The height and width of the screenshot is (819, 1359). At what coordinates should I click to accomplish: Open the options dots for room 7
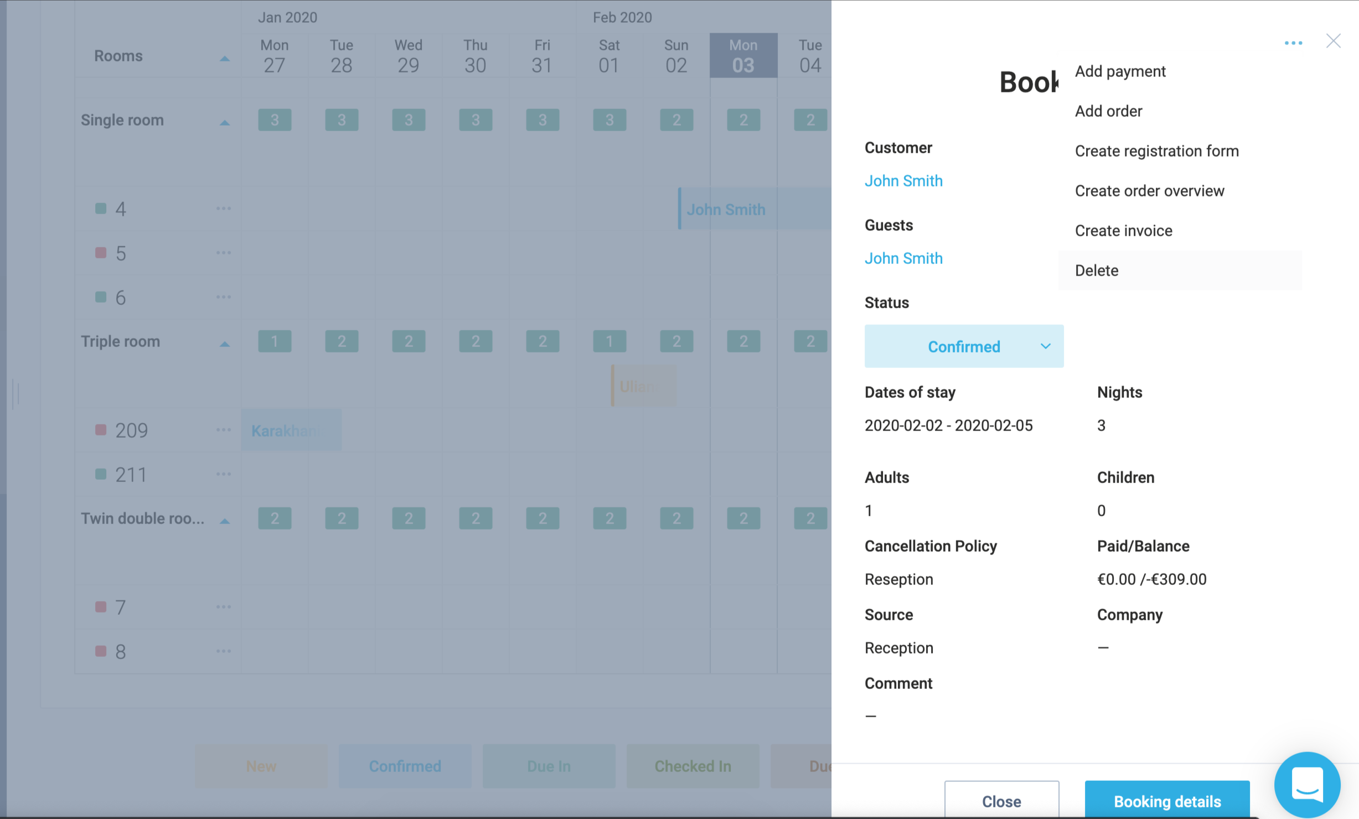coord(224,607)
